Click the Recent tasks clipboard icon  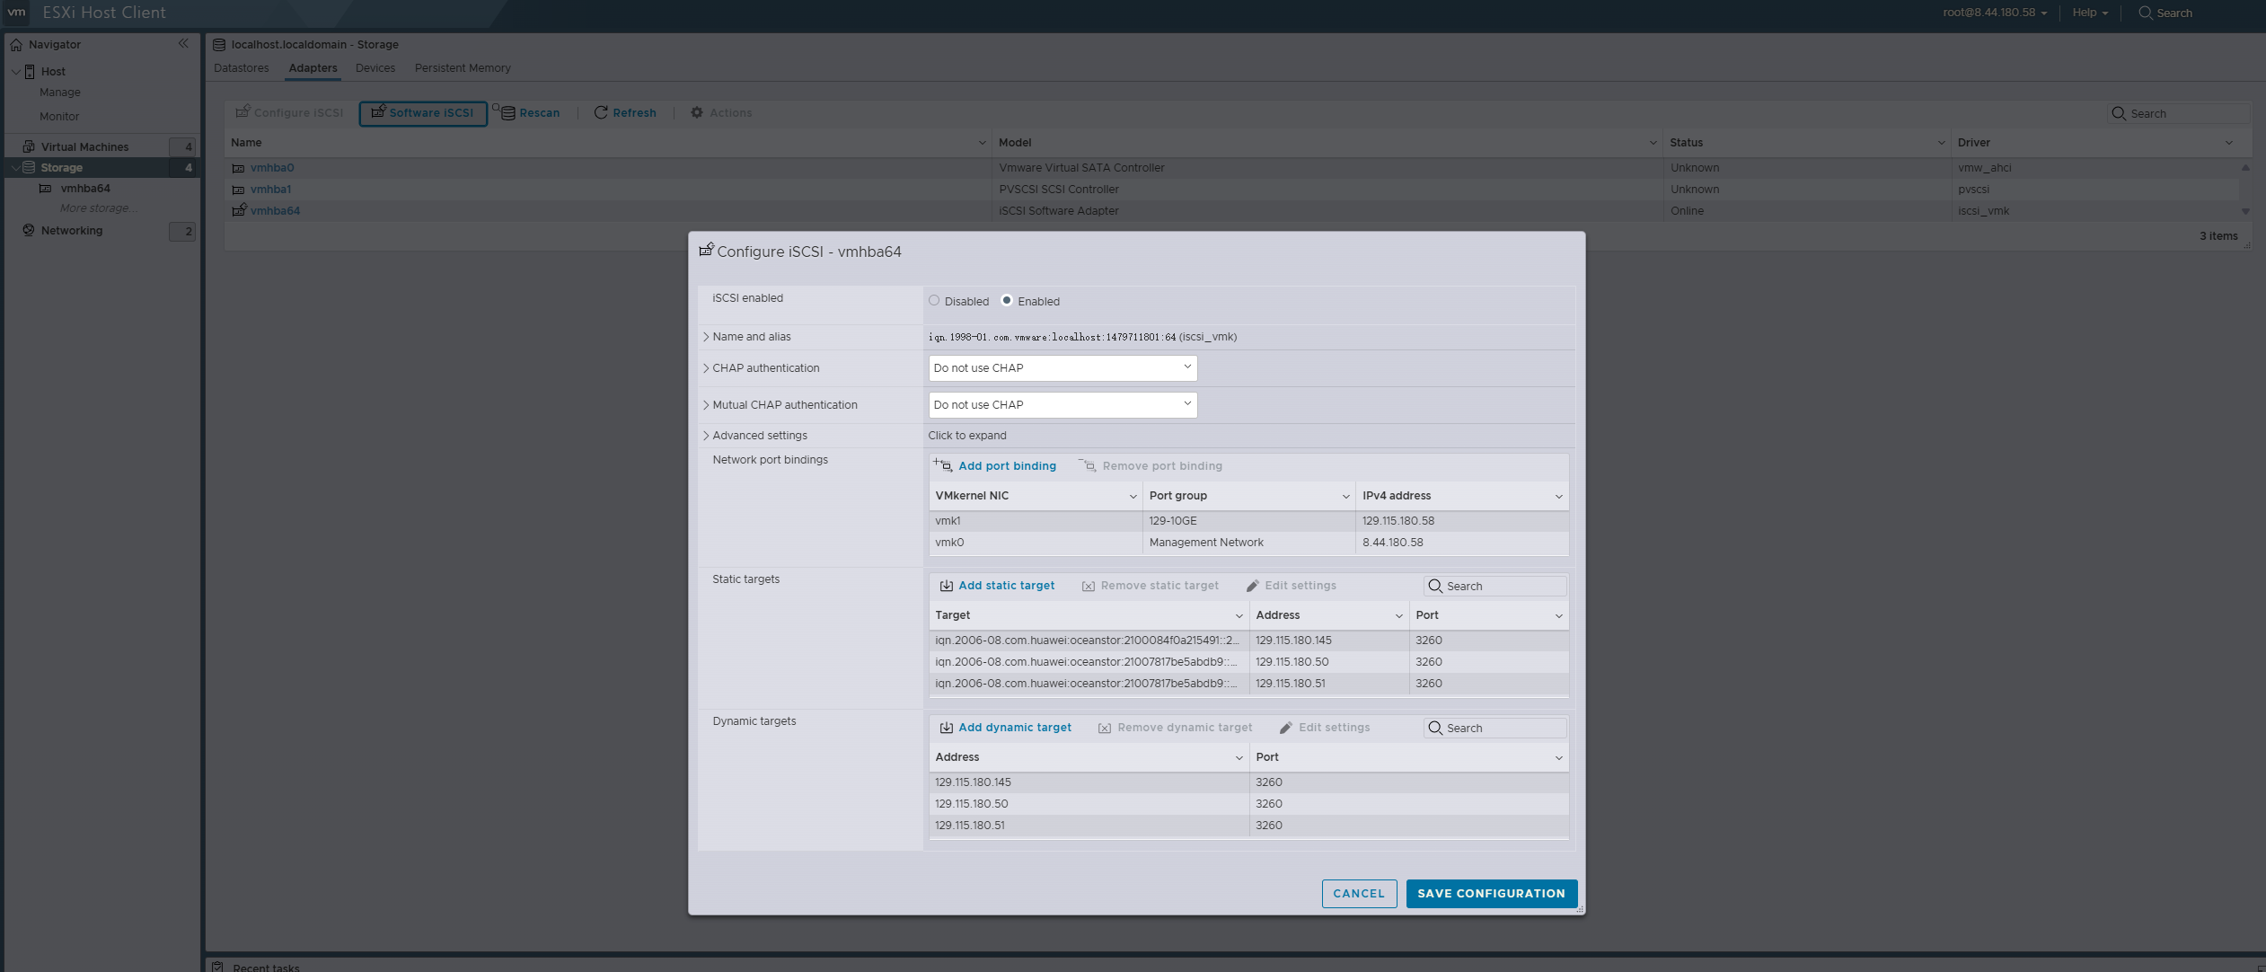click(217, 967)
